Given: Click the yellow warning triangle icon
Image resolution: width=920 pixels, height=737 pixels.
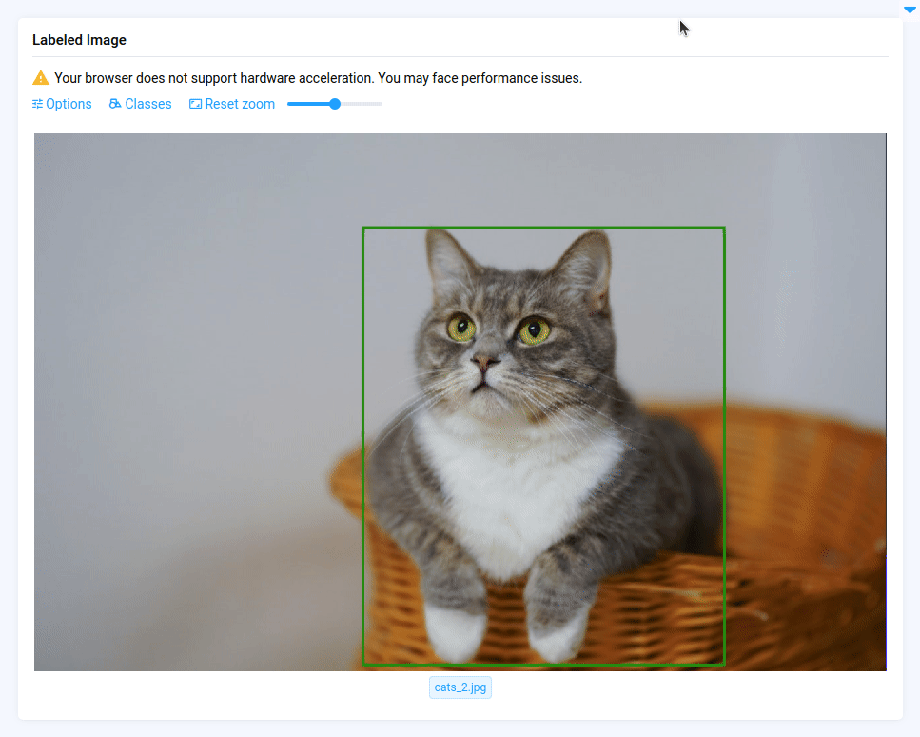Looking at the screenshot, I should (41, 78).
